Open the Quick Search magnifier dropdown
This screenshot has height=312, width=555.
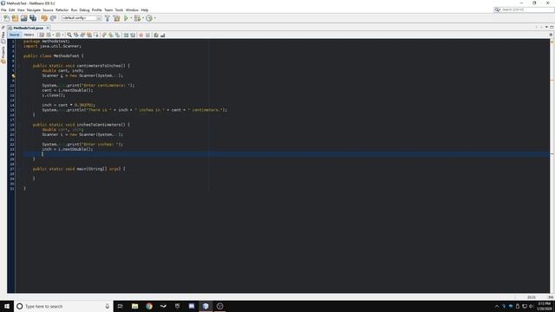[497, 10]
